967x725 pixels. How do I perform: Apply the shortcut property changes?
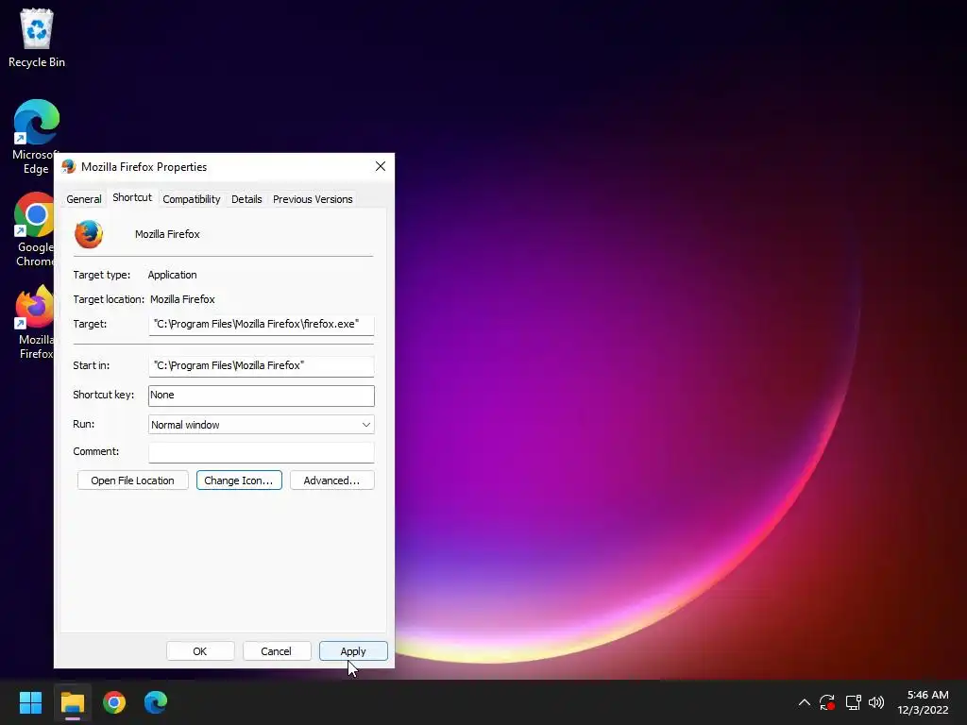tap(353, 651)
